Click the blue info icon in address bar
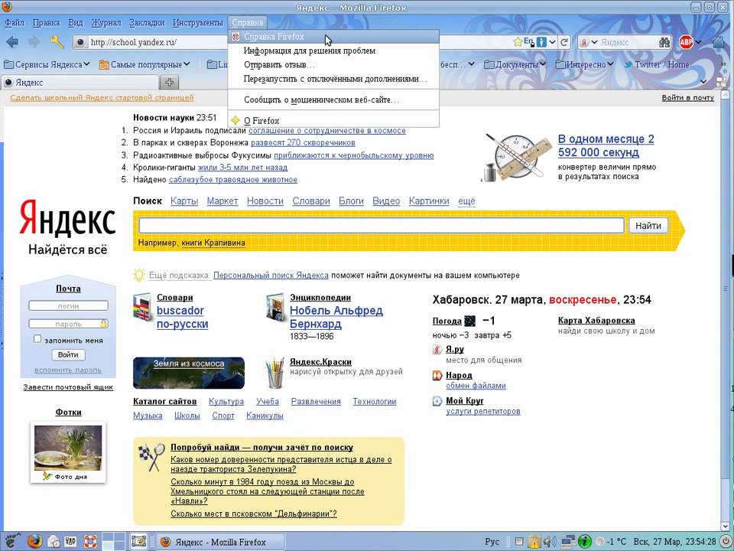 [x=541, y=42]
